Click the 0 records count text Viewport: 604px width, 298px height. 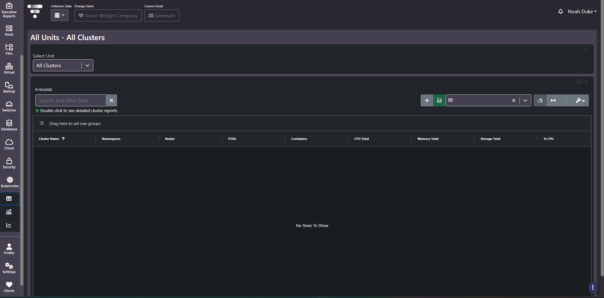[44, 89]
